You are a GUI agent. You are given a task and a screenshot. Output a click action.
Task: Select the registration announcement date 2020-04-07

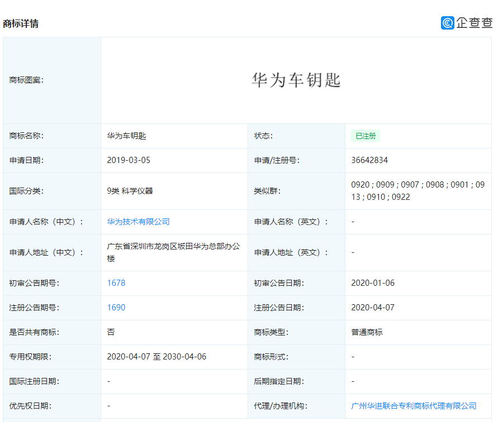coord(373,308)
